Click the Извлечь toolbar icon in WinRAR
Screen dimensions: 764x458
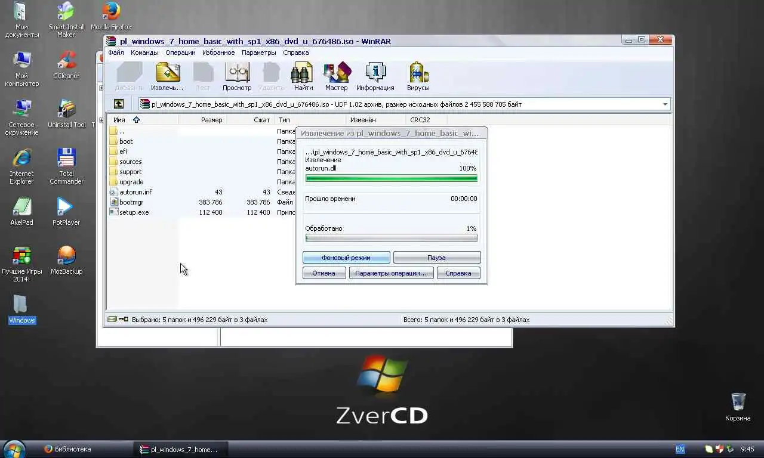tap(168, 72)
